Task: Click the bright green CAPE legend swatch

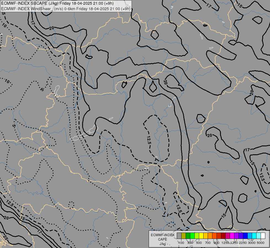Action: point(192,236)
